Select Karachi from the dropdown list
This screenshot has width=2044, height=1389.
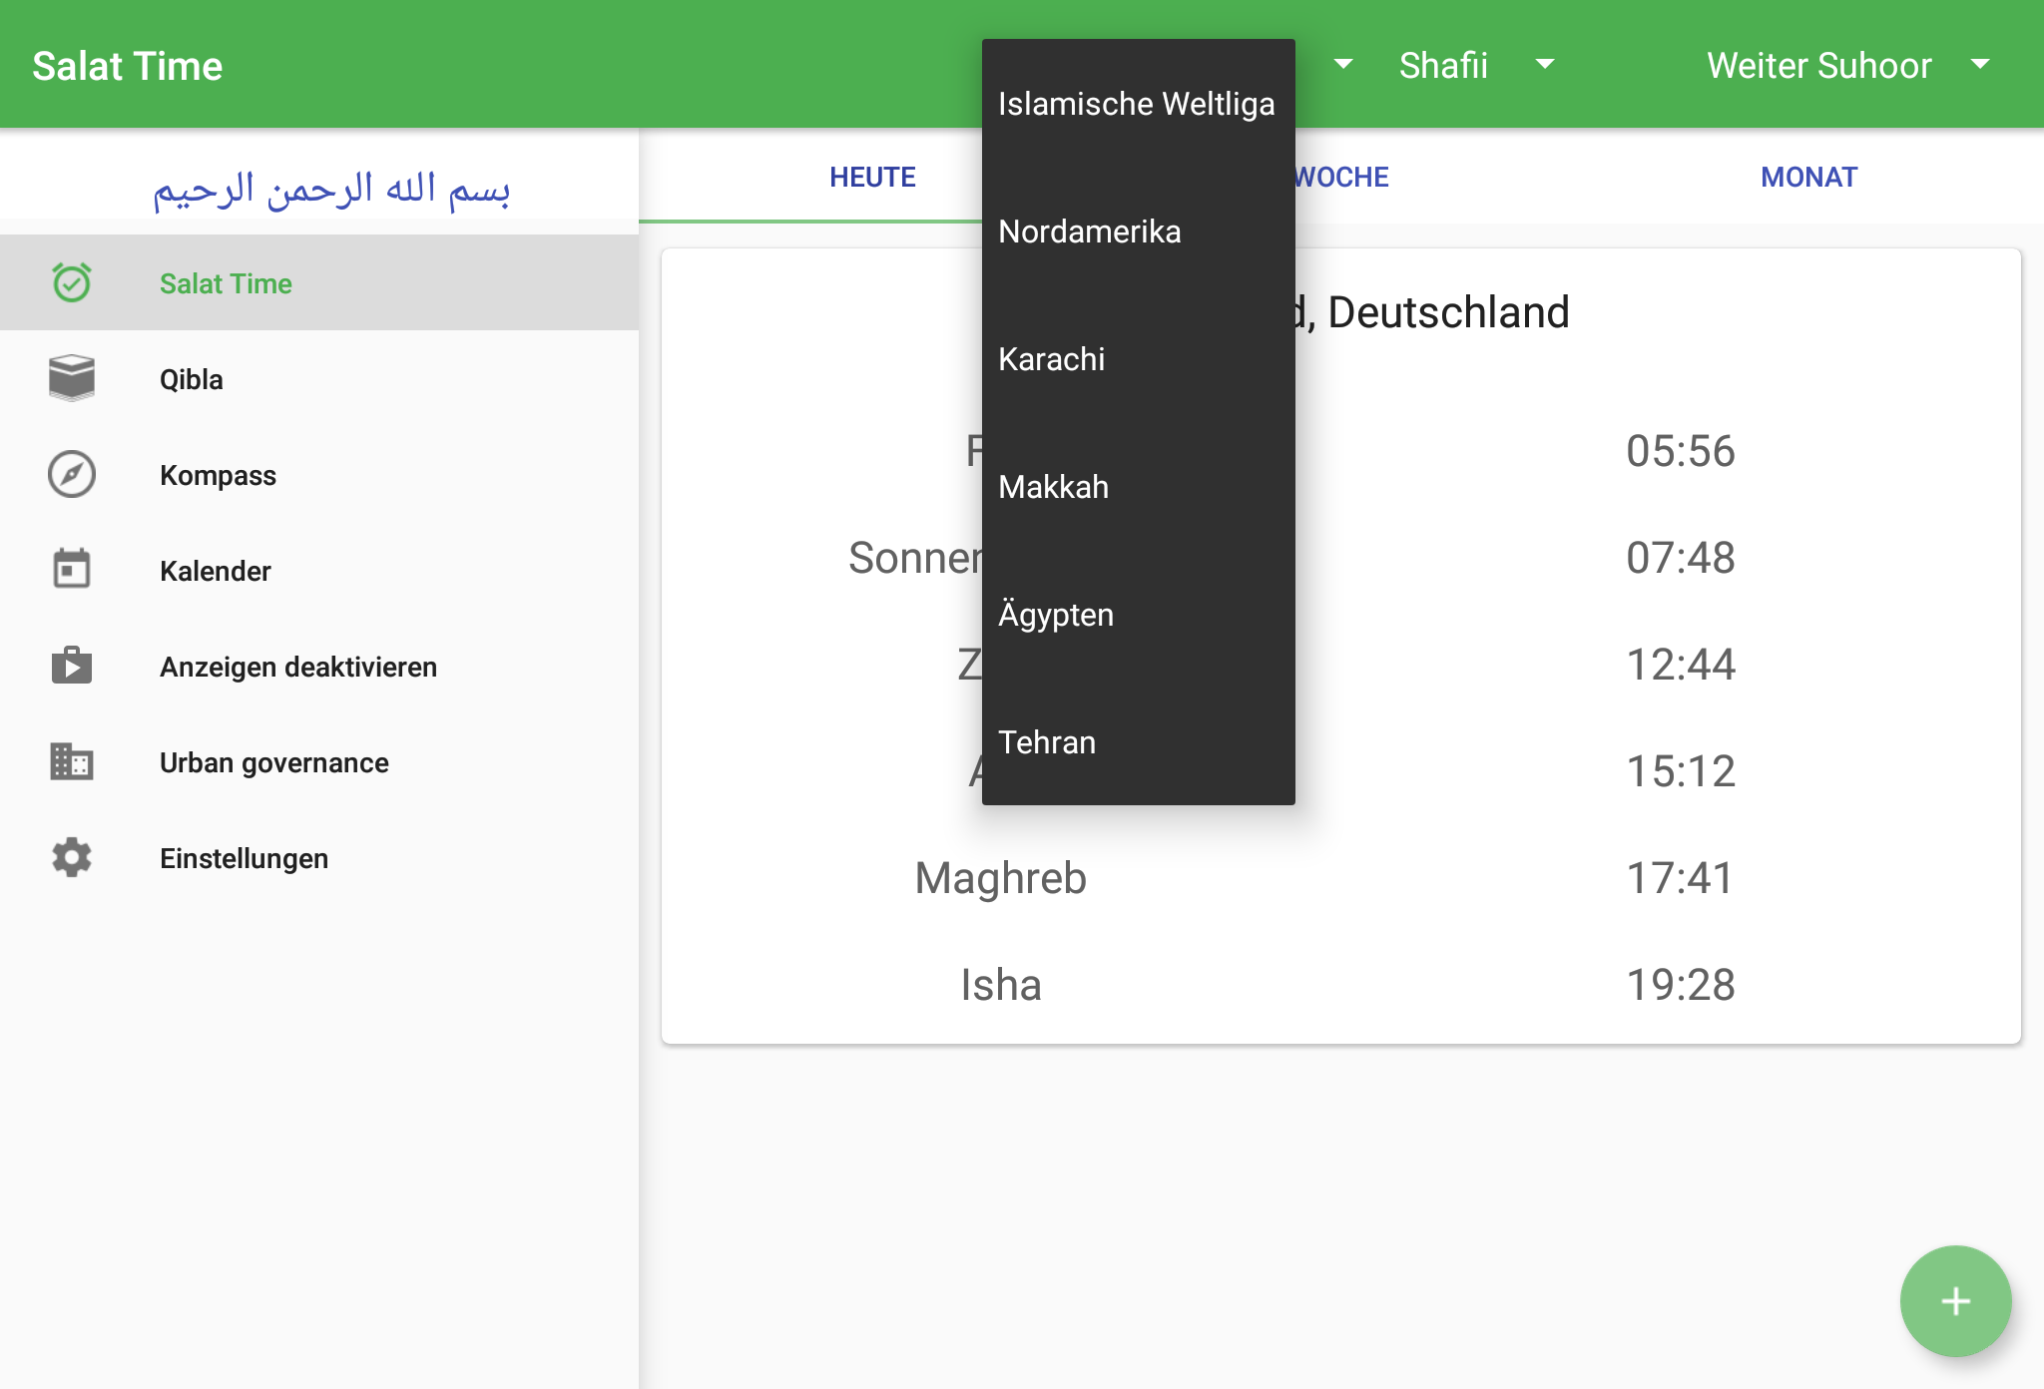(1052, 359)
